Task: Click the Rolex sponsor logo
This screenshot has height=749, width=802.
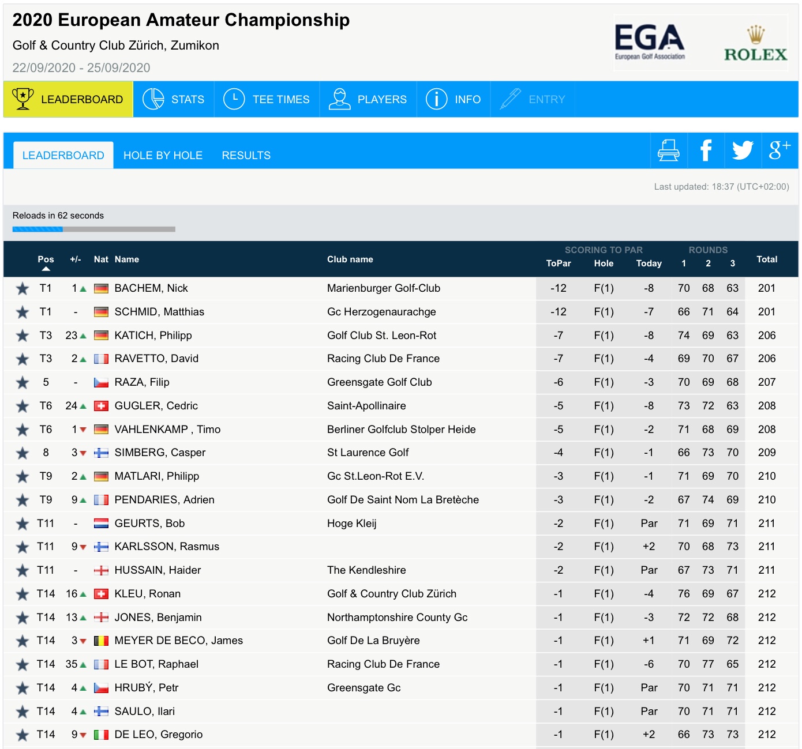Action: 755,44
